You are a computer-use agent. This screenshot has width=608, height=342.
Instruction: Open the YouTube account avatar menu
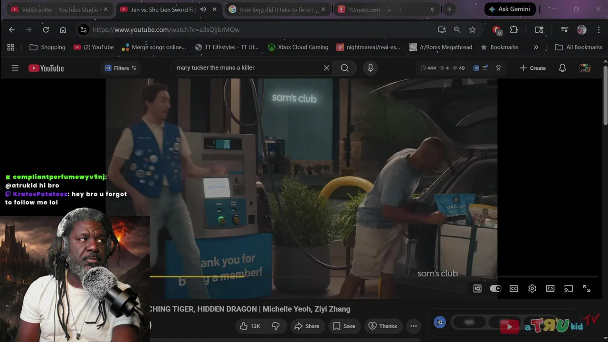tap(585, 68)
